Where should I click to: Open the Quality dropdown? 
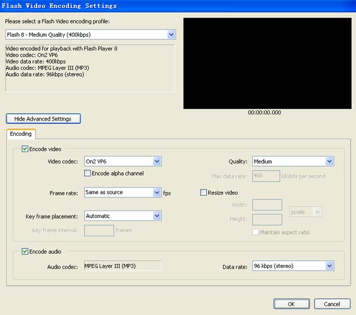[x=293, y=161]
